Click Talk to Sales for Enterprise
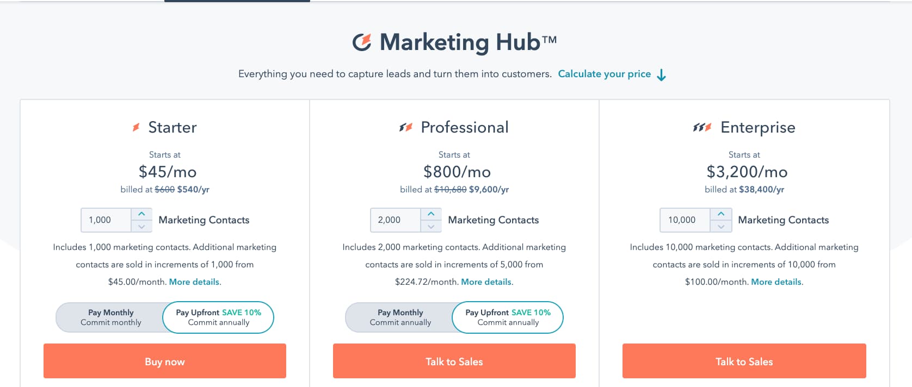Image resolution: width=912 pixels, height=387 pixels. [x=743, y=361]
